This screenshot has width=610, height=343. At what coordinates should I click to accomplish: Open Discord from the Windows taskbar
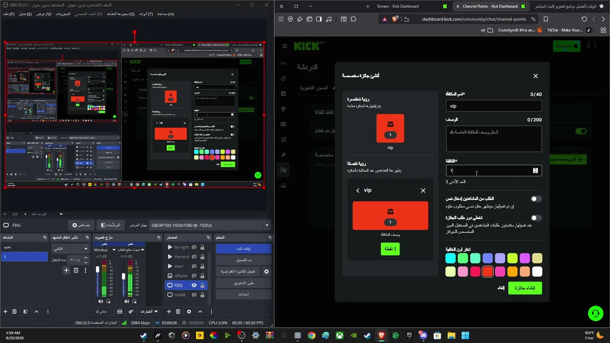[x=423, y=335]
